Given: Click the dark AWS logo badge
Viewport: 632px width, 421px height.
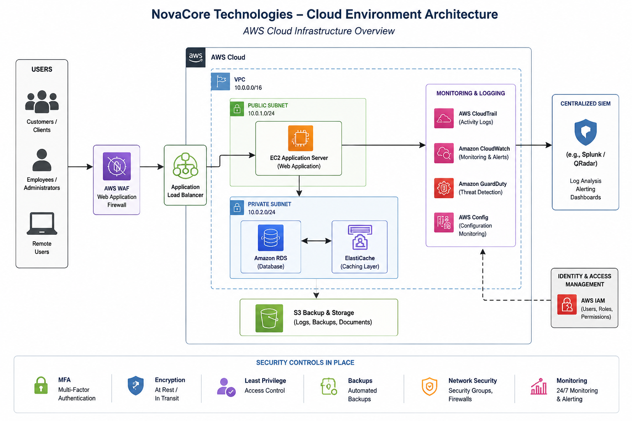Looking at the screenshot, I should point(195,57).
